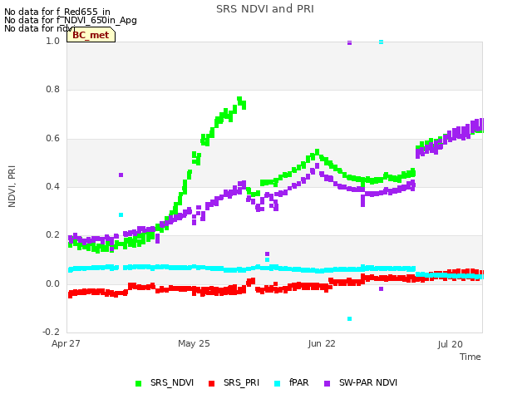
Task: Click the 'No data for f_Red655_in' message
Action: (57, 12)
